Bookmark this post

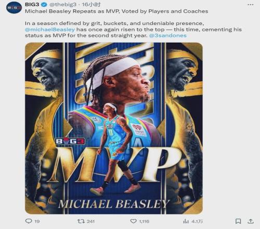click(x=238, y=221)
